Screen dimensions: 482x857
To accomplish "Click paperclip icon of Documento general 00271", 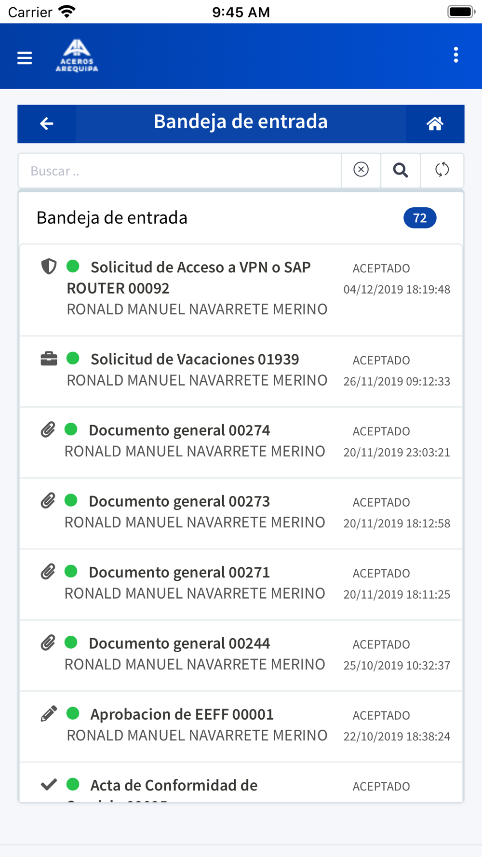I will (48, 572).
